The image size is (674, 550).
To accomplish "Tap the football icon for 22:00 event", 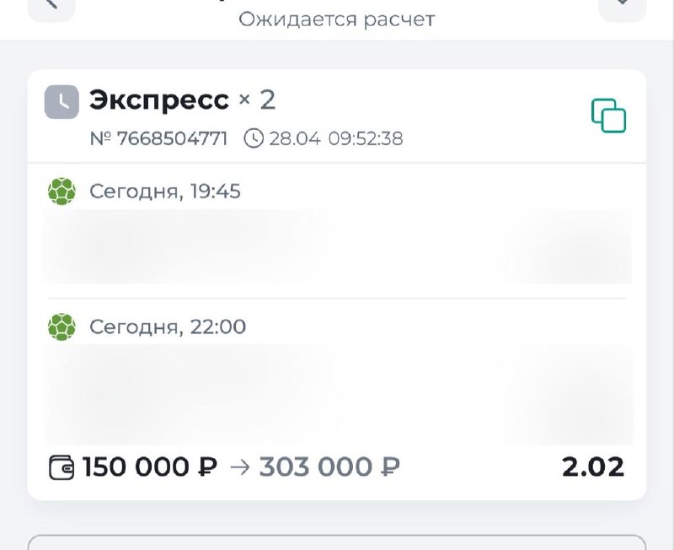I will click(x=62, y=326).
